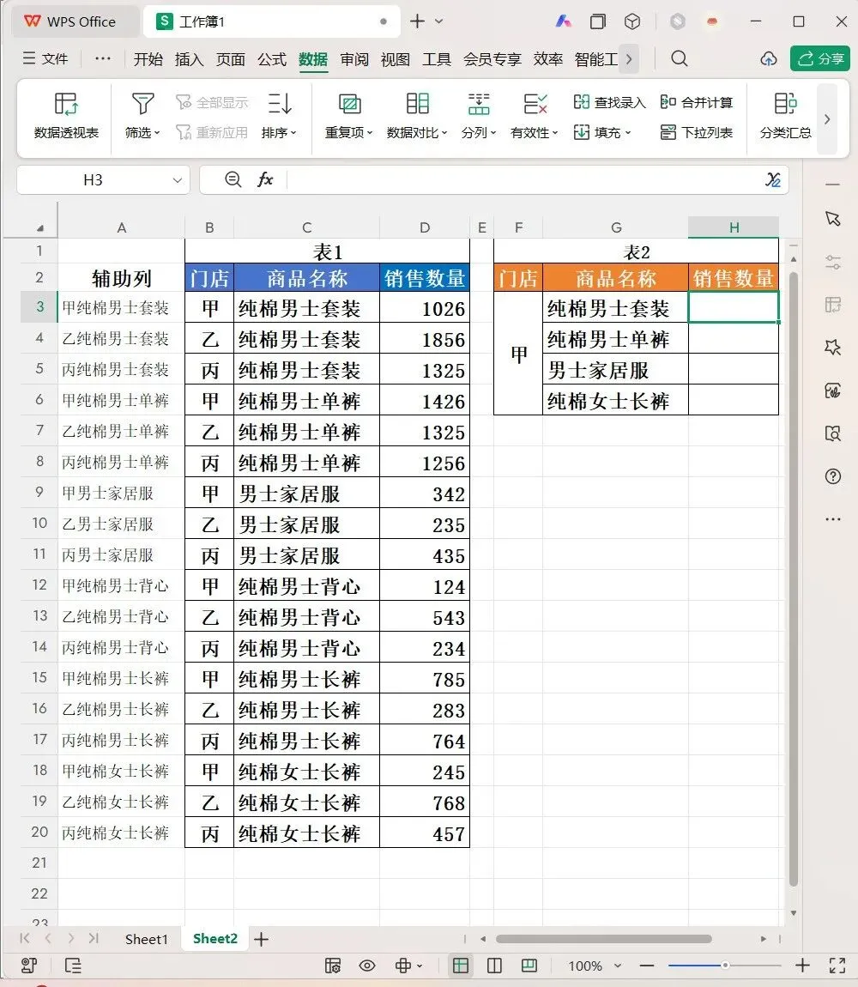
Task: Open the new tab dropdown arrow in title bar
Action: point(439,21)
